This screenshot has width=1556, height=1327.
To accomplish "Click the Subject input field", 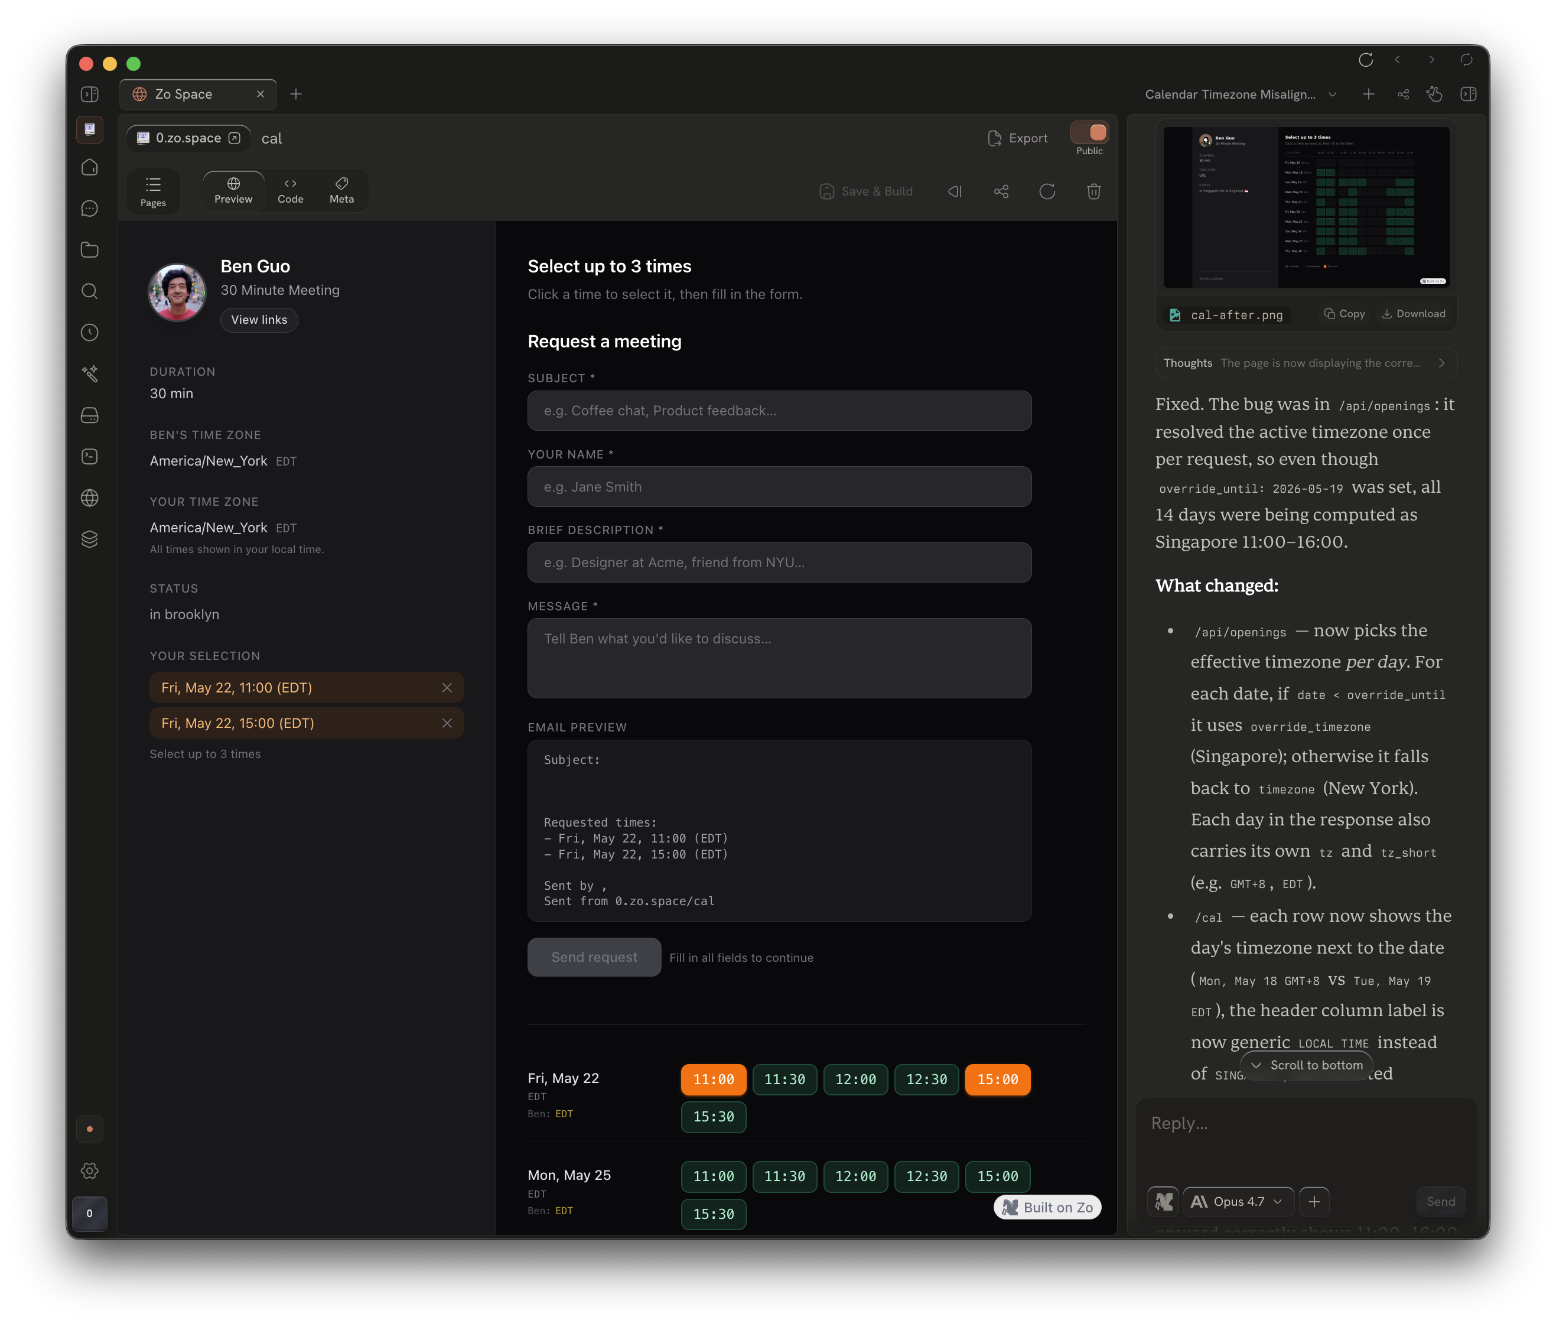I will point(780,411).
